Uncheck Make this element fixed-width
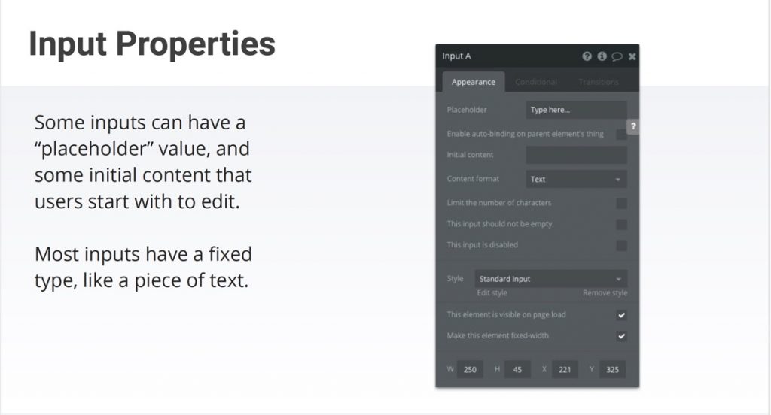The width and height of the screenshot is (771, 415). tap(621, 336)
